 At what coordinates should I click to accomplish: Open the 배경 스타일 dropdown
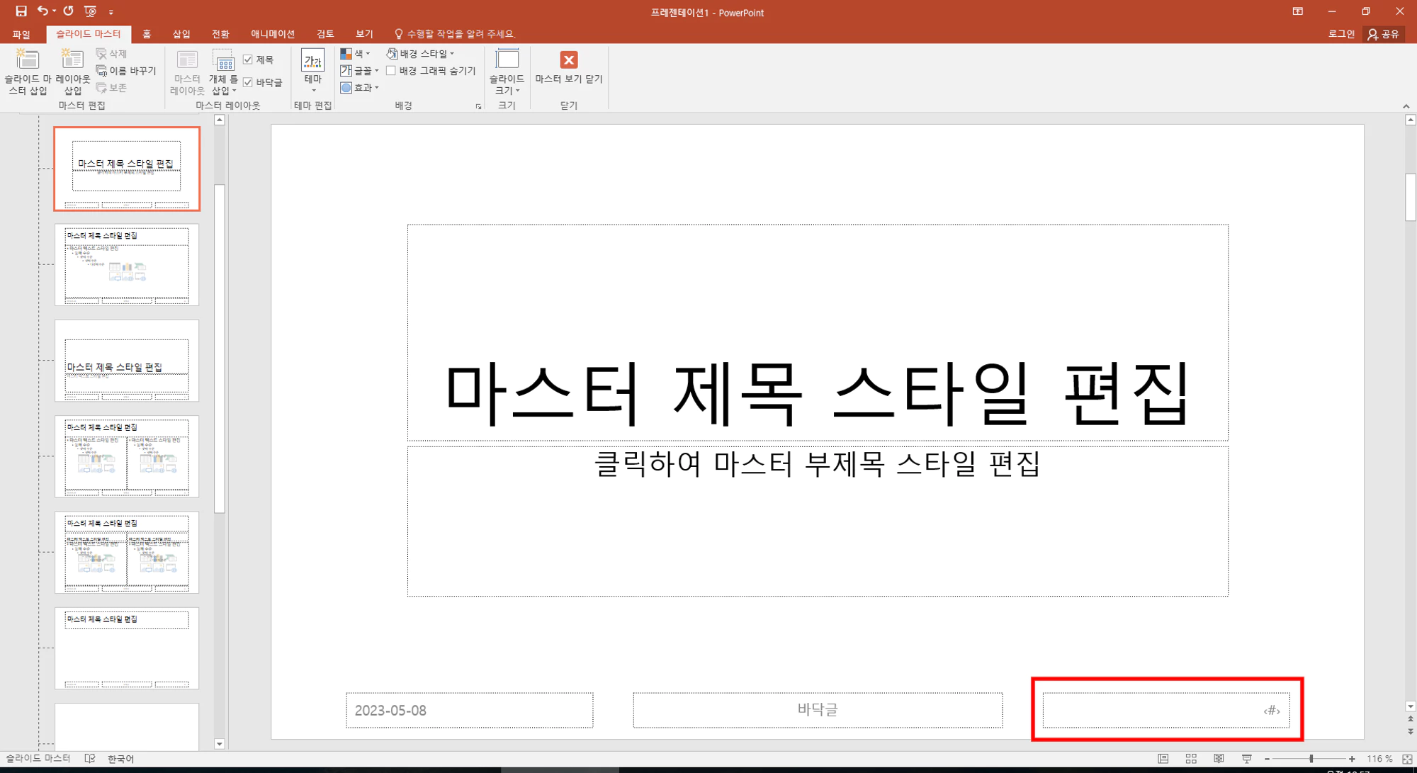pos(422,53)
